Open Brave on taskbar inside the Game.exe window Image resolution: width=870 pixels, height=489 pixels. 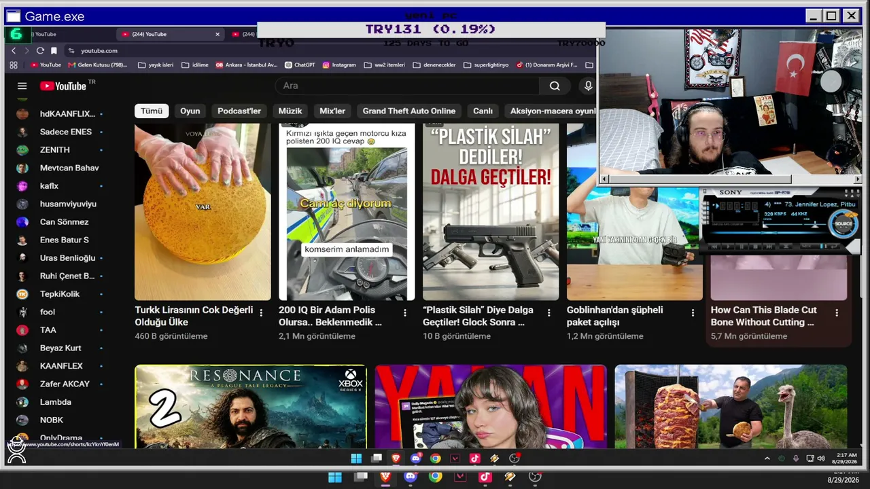click(x=396, y=458)
